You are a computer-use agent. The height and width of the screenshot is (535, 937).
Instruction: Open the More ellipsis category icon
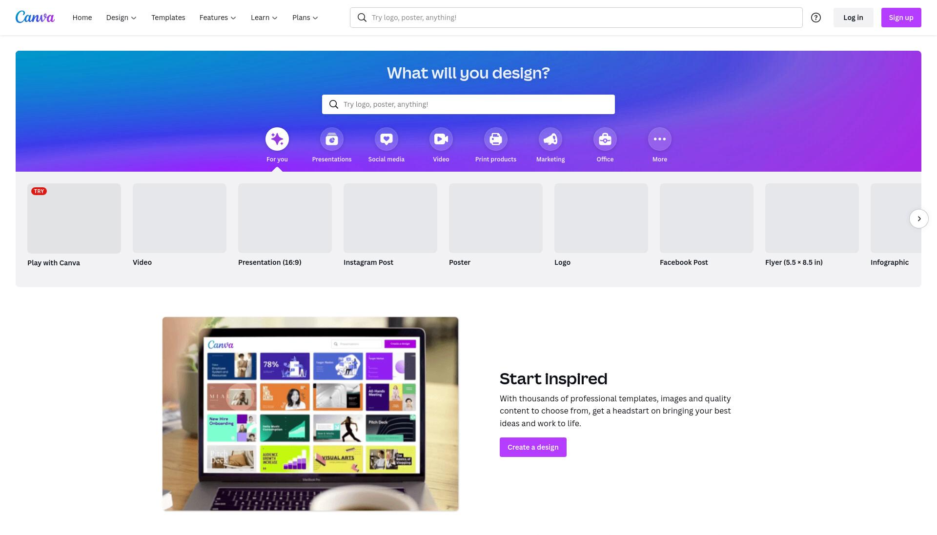coord(660,139)
